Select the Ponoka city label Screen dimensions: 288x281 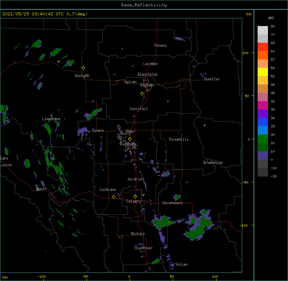[160, 45]
